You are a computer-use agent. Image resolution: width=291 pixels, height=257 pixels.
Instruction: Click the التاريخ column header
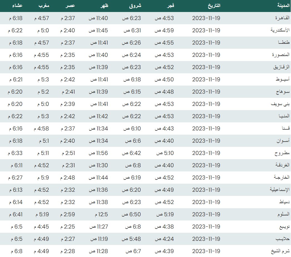[214, 6]
